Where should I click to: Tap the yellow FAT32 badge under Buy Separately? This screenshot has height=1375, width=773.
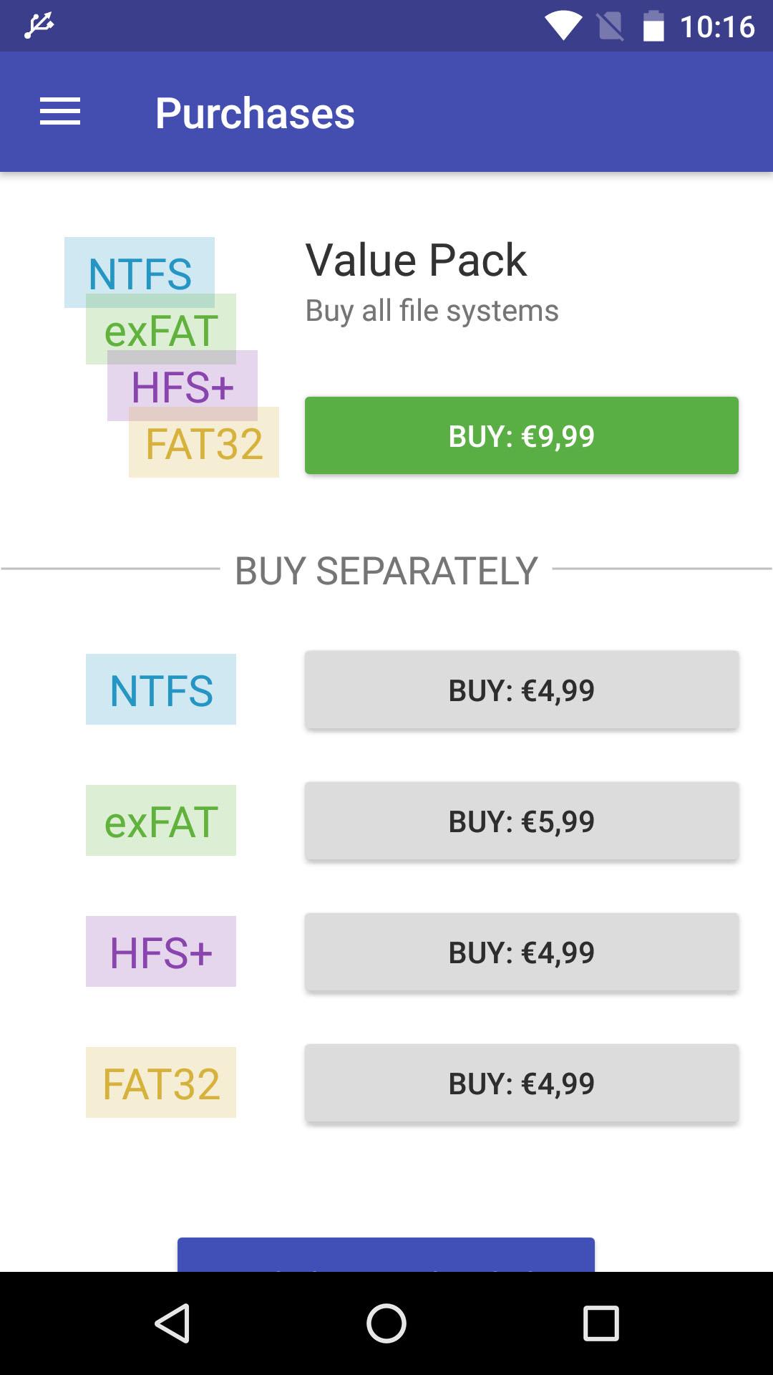pos(161,1083)
